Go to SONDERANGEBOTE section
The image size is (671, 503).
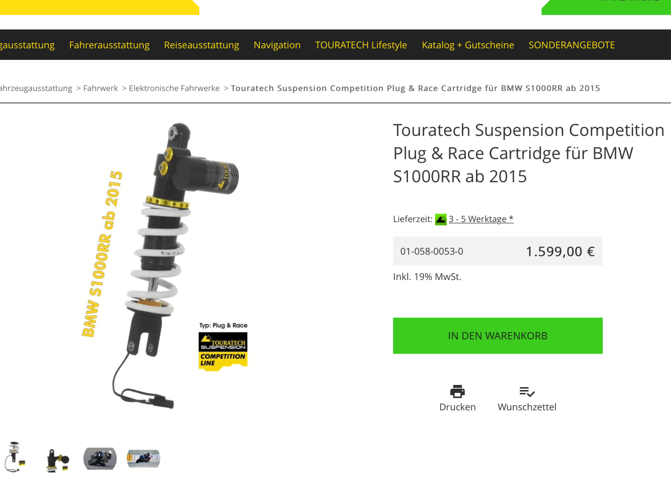pyautogui.click(x=572, y=45)
